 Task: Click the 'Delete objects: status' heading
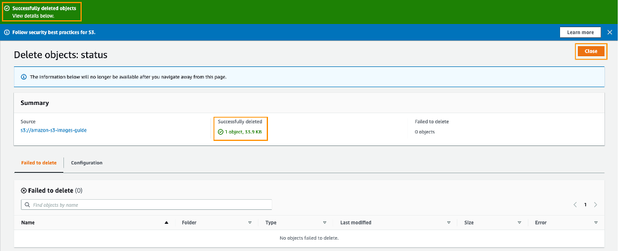coord(60,55)
